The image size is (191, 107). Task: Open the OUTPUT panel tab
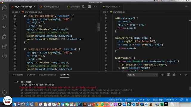pos(31,75)
